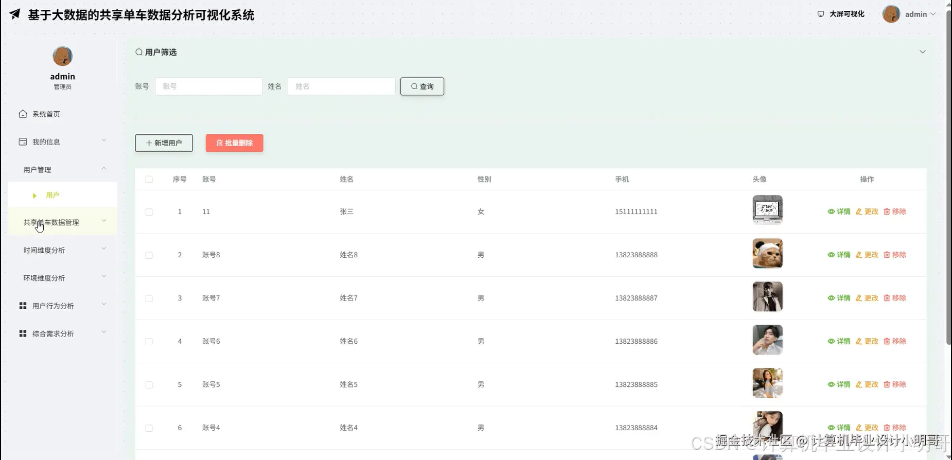Open the admin account dropdown arrow
The image size is (952, 460).
coord(933,14)
